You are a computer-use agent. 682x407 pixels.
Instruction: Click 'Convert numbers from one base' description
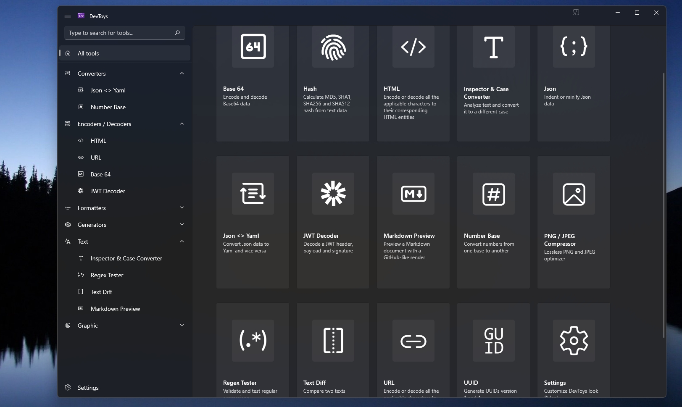click(x=489, y=247)
